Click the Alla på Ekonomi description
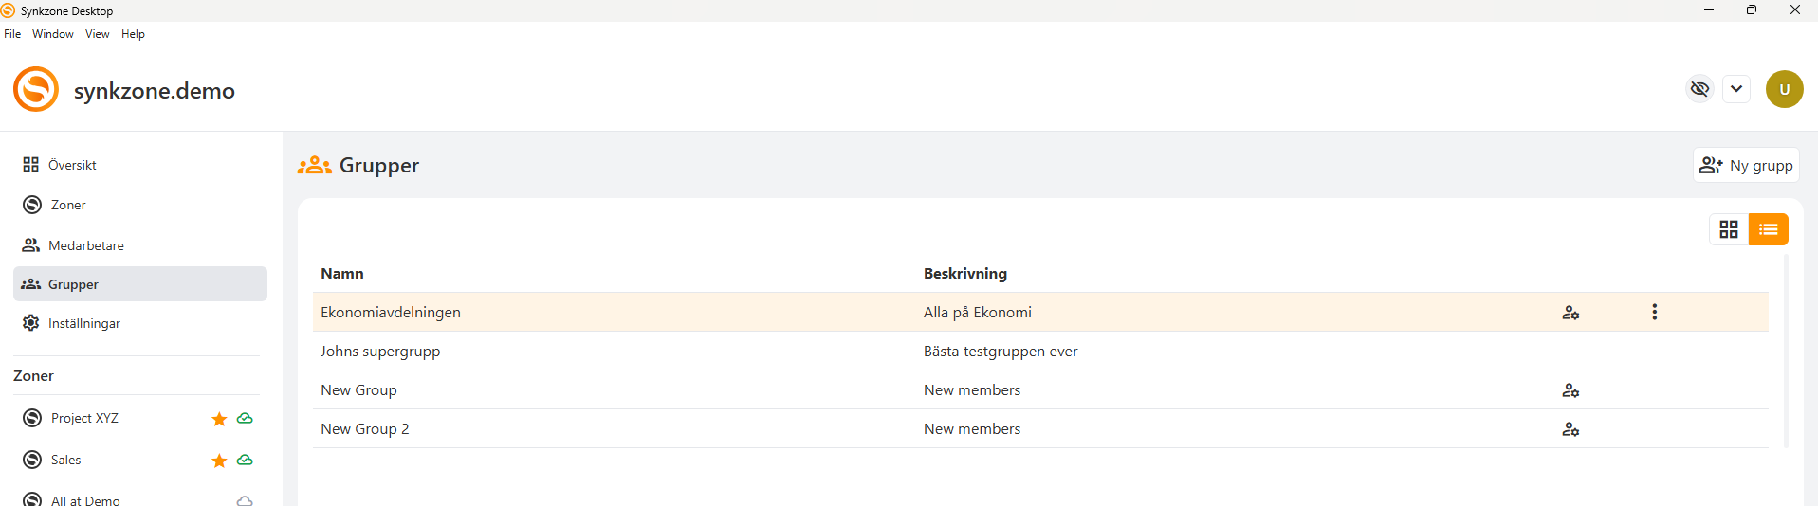Screen dimensions: 1818x506 [x=978, y=312]
